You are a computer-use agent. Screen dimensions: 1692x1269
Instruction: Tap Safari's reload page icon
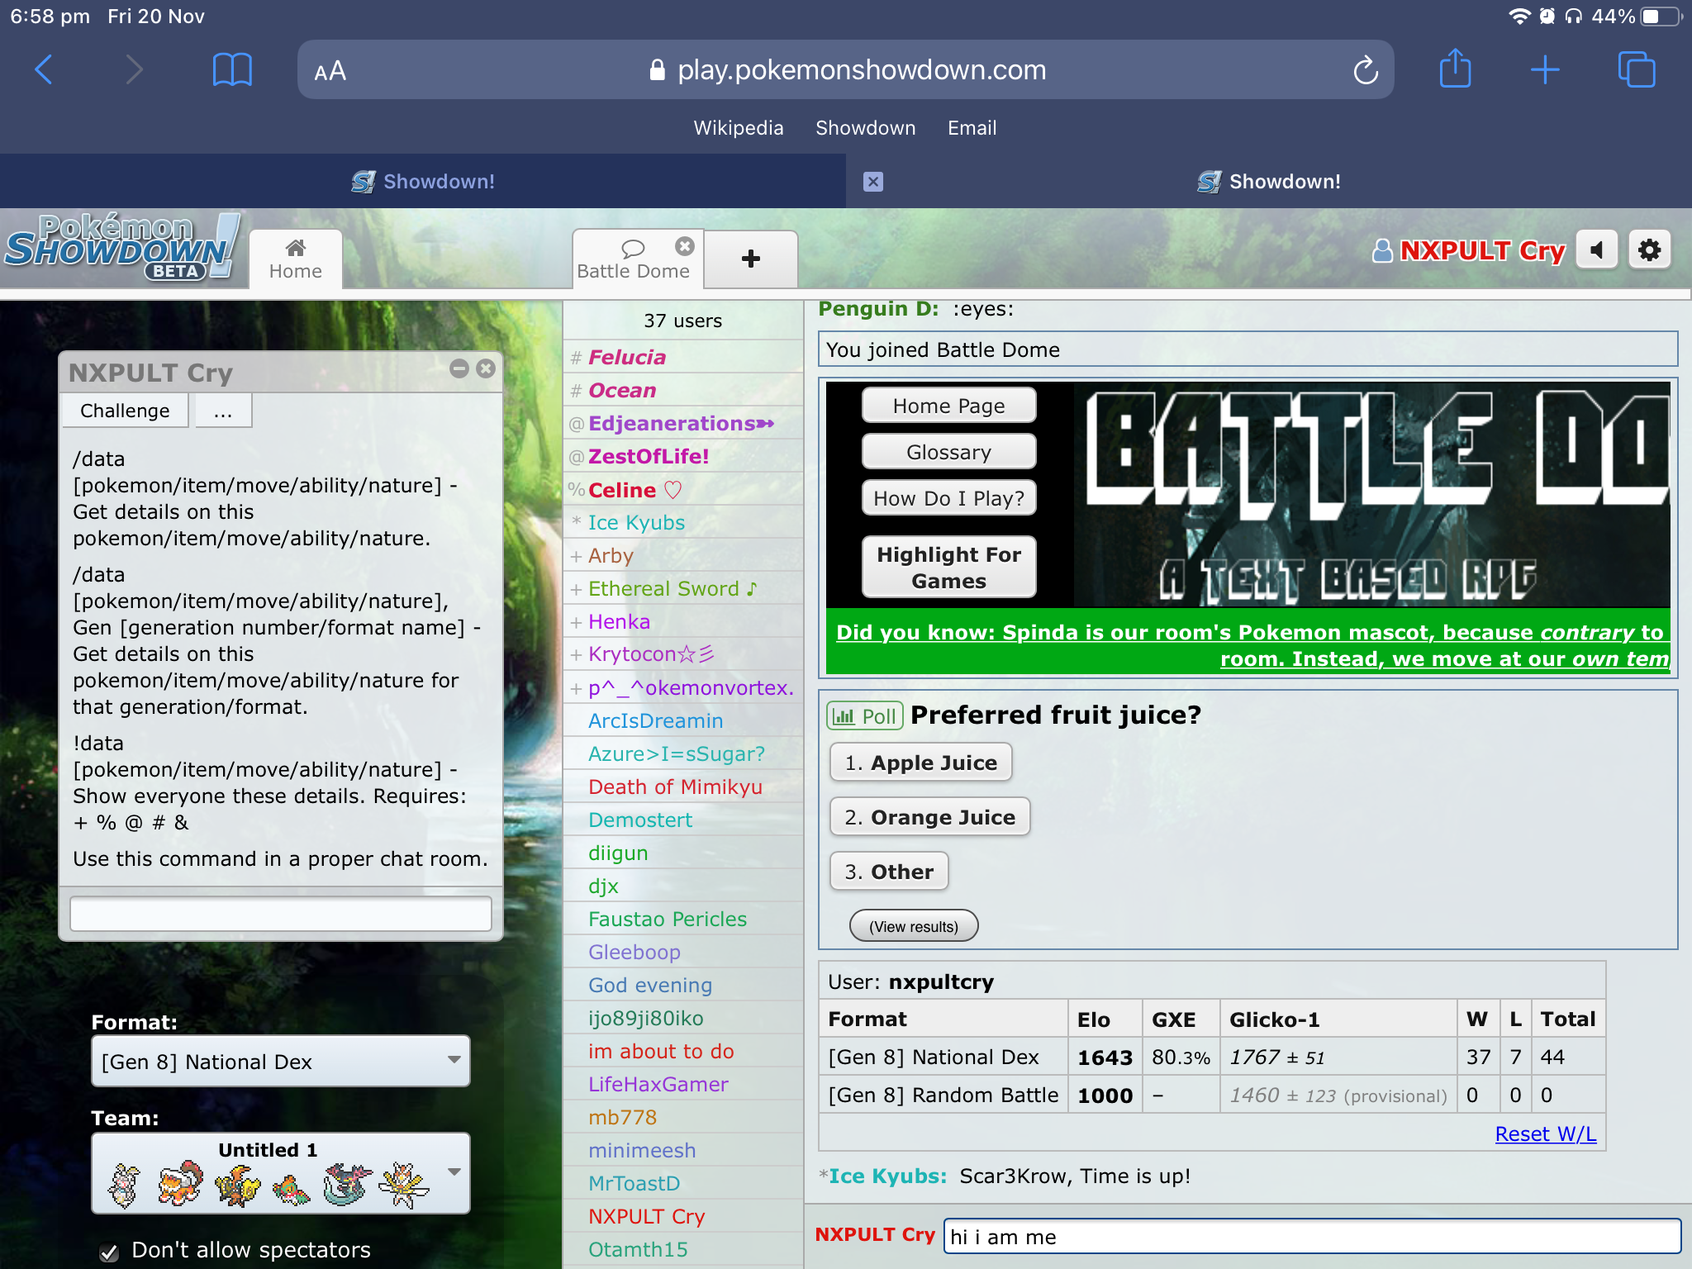pos(1366,71)
